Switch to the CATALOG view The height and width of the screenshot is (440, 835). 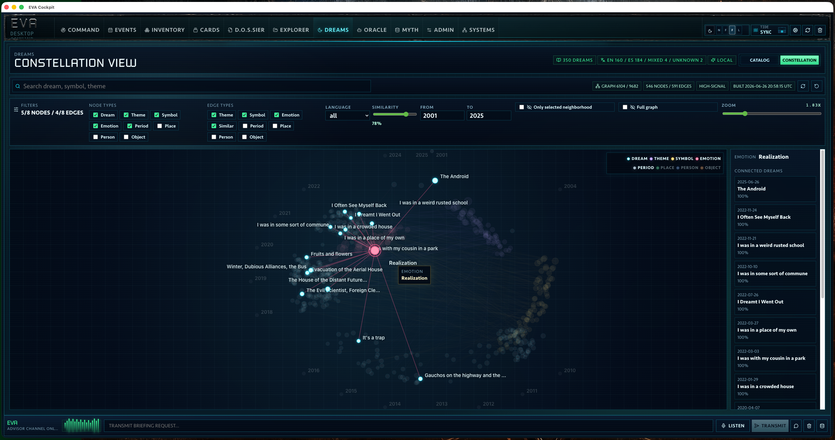(760, 60)
